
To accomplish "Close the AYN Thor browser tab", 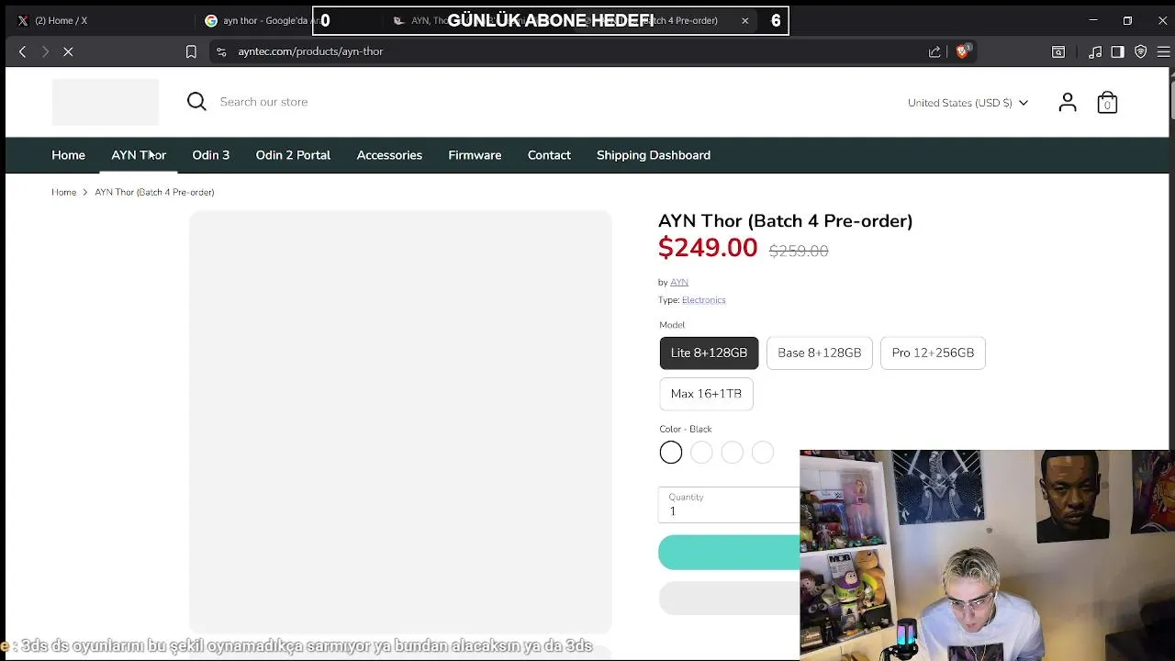I will (744, 20).
